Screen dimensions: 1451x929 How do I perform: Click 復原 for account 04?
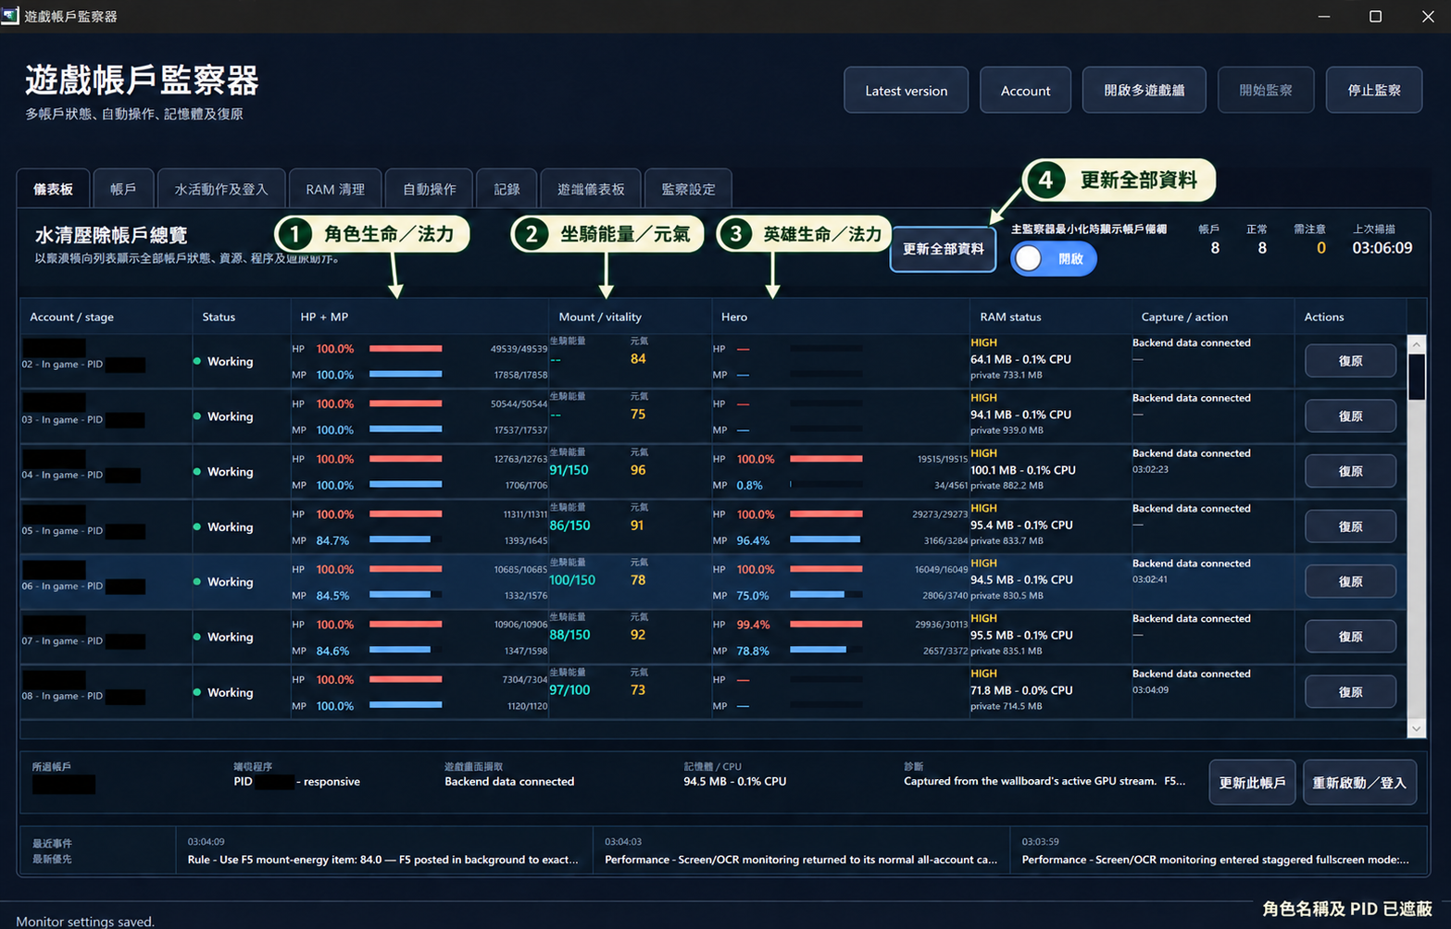(1350, 471)
